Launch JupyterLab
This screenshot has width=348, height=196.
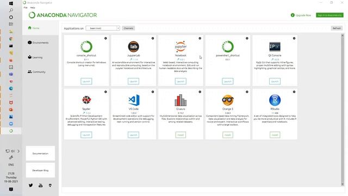[133, 81]
